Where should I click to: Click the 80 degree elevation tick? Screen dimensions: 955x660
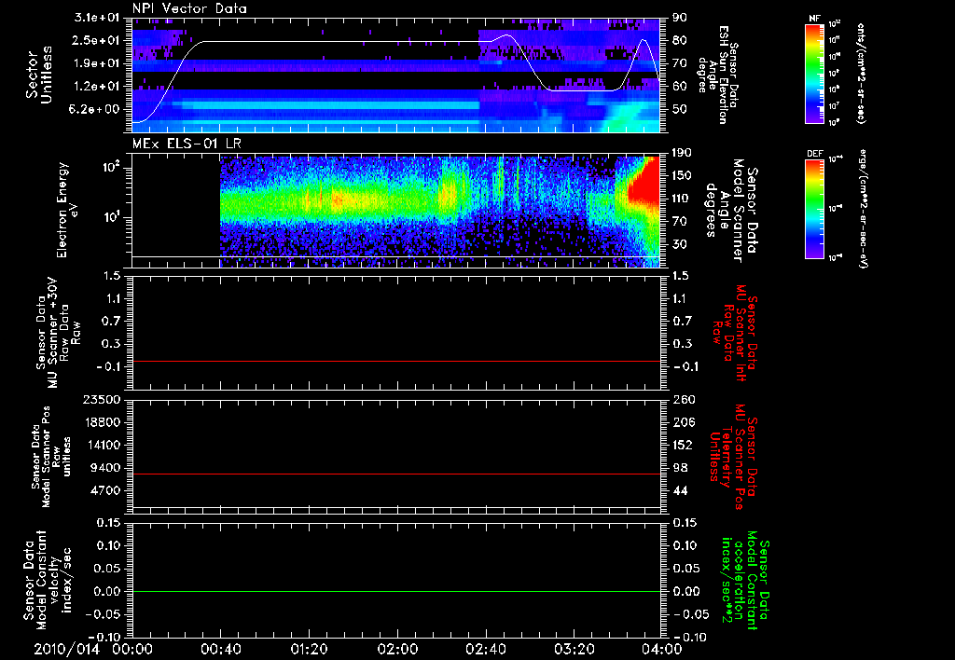coord(679,40)
